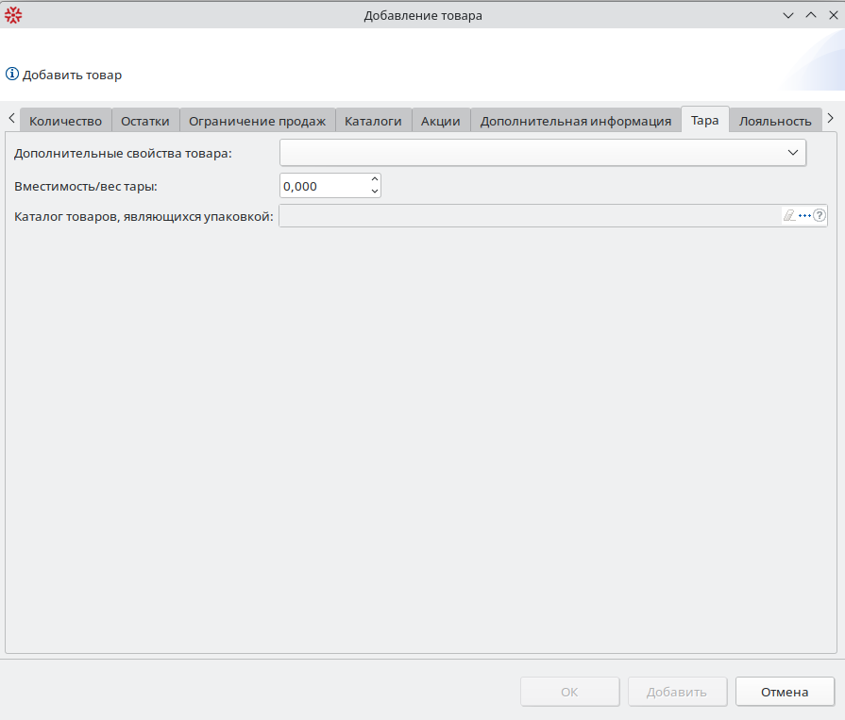This screenshot has width=845, height=720.
Task: Click the eraser icon in the packaging catalog field
Action: pyautogui.click(x=789, y=216)
